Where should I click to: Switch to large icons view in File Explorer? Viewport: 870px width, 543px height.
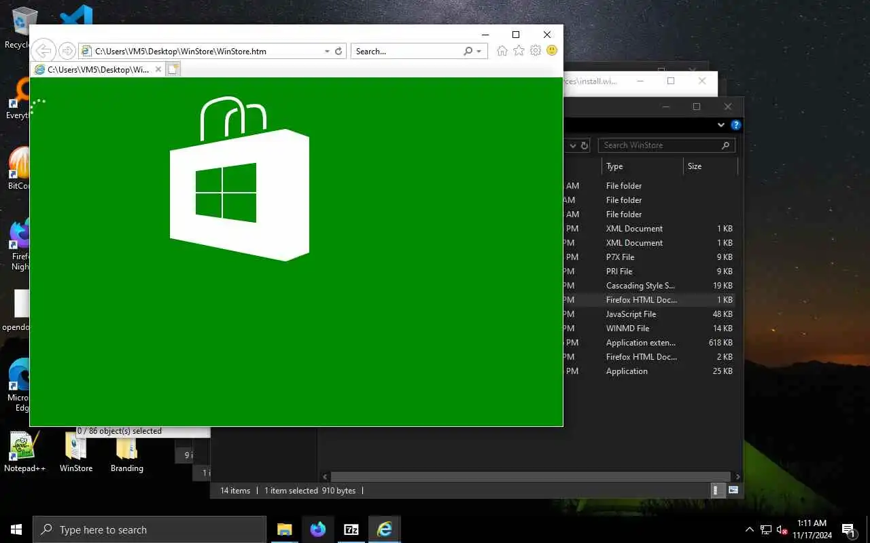click(x=733, y=490)
